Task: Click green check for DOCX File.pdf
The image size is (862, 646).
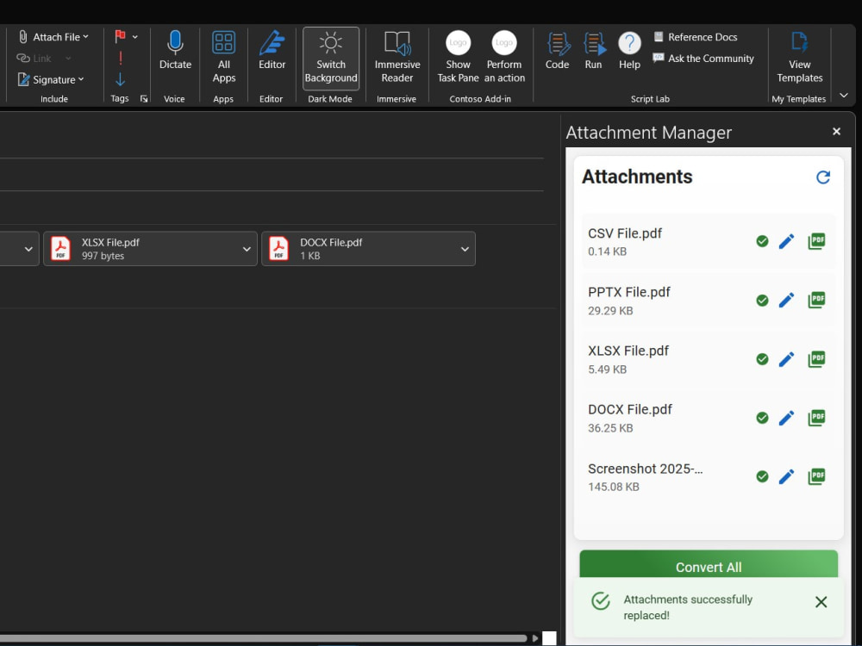Action: 762,418
